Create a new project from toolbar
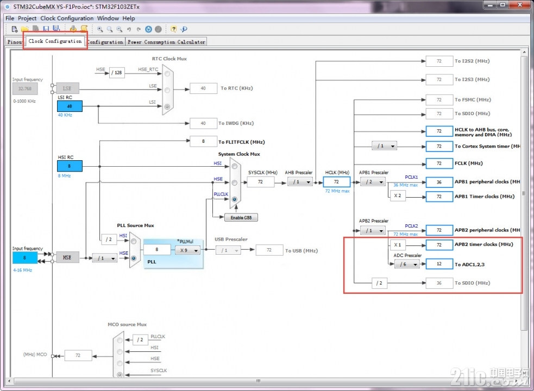This screenshot has height=391, width=534. [15, 29]
